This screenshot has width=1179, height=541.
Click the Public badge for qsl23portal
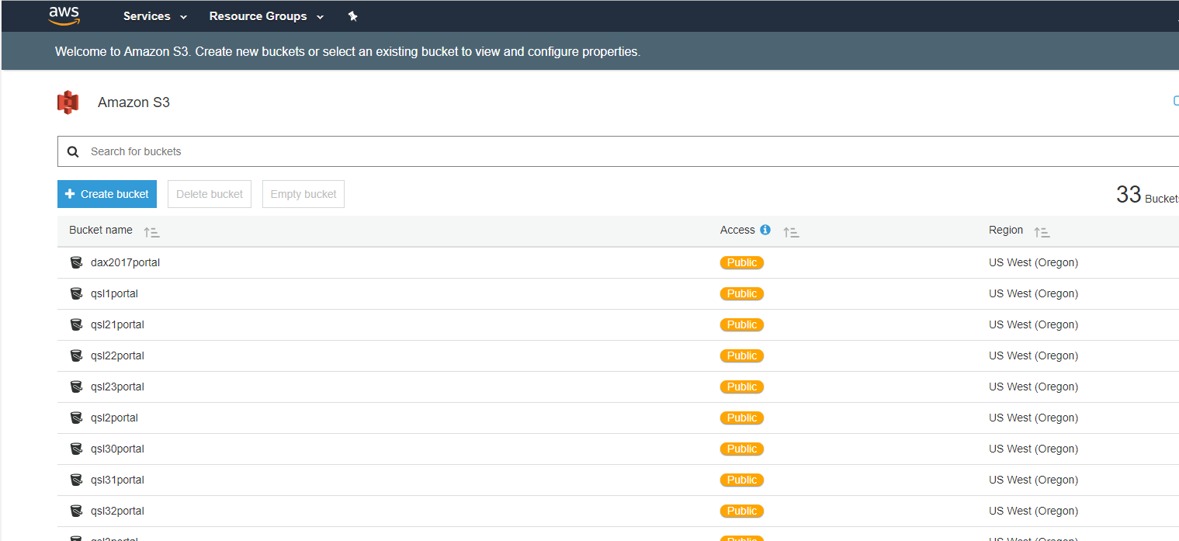pyautogui.click(x=742, y=387)
